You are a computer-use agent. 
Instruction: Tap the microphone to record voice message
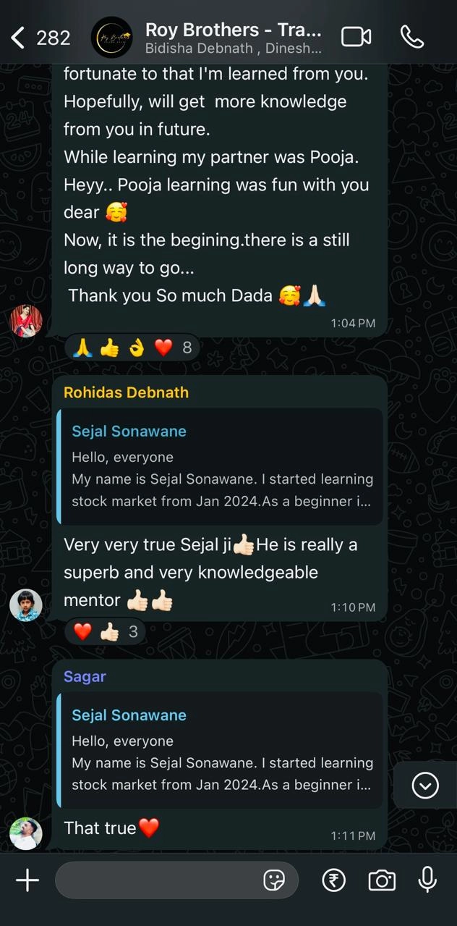tap(427, 880)
